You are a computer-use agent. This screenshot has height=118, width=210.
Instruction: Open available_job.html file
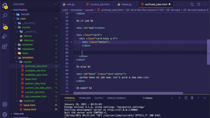point(35,70)
